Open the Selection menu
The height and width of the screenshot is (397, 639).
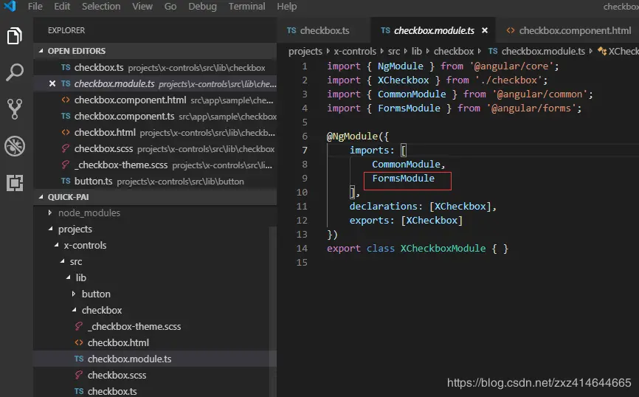(101, 7)
